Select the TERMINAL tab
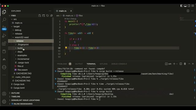 click(x=91, y=64)
